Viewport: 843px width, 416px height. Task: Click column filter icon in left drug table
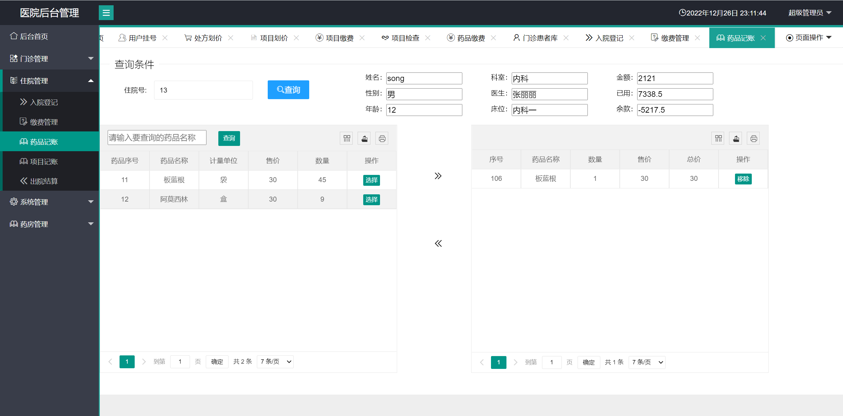(x=347, y=138)
